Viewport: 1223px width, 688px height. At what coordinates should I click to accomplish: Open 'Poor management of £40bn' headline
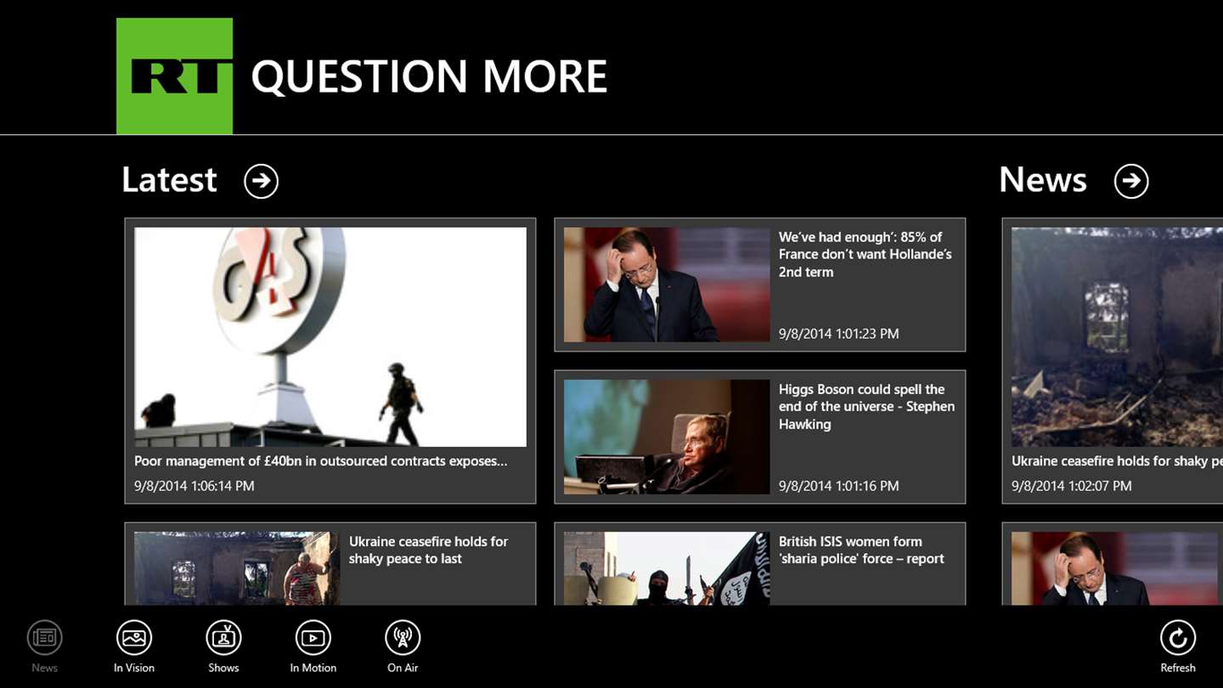tap(320, 461)
